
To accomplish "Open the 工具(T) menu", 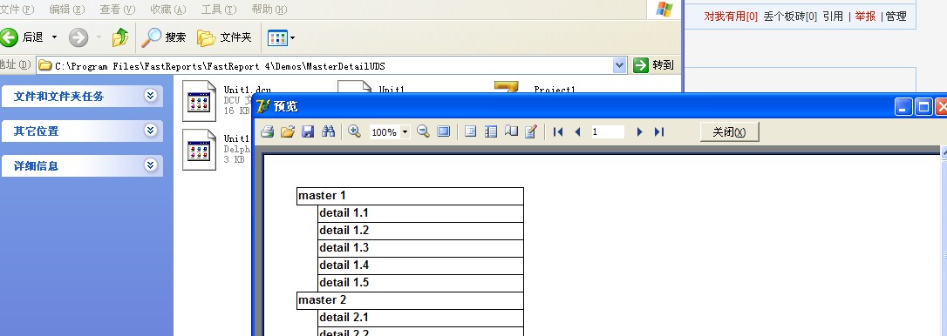I will click(219, 9).
